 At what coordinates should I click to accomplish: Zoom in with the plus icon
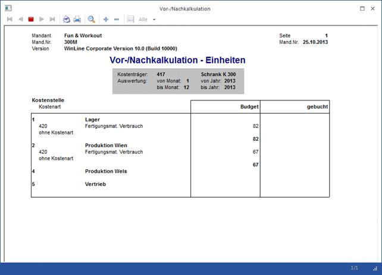[106, 19]
